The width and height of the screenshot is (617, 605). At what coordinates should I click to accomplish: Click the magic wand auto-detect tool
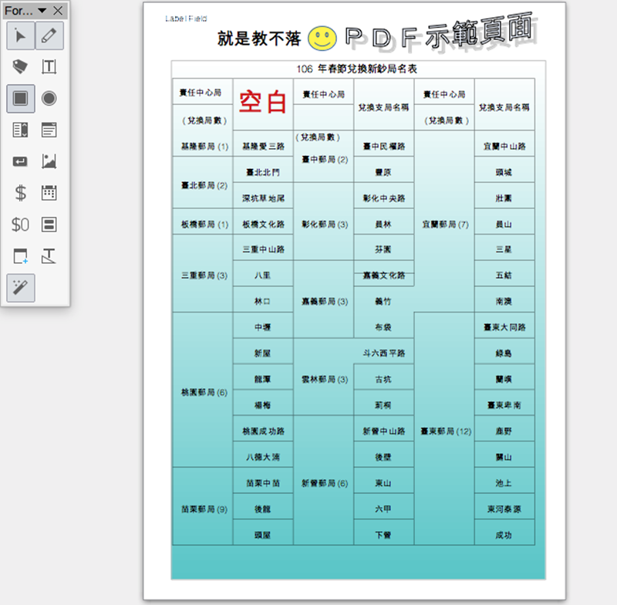(21, 288)
